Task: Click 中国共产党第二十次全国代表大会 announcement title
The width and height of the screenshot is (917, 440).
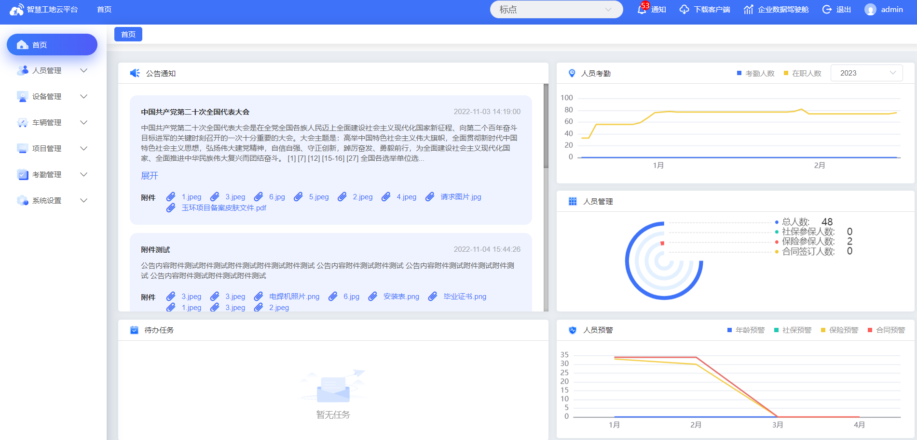Action: coord(195,112)
